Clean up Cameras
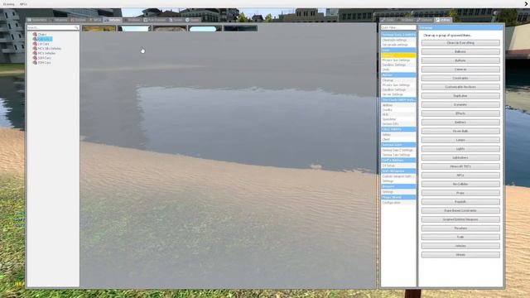 tap(460, 70)
